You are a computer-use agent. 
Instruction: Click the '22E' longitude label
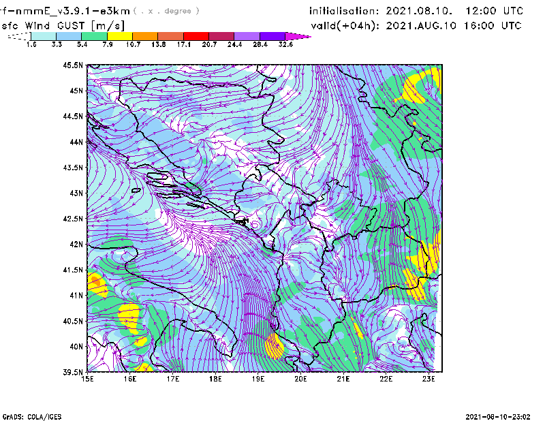386,379
